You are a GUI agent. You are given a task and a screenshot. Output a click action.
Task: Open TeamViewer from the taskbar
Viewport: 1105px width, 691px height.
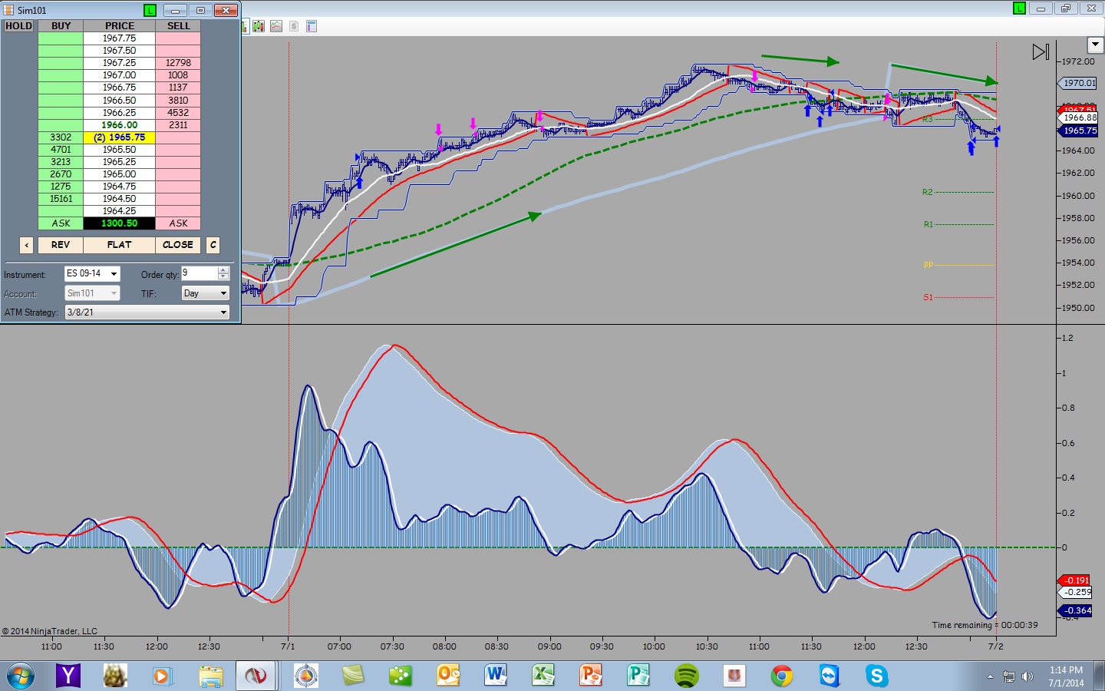pos(830,676)
